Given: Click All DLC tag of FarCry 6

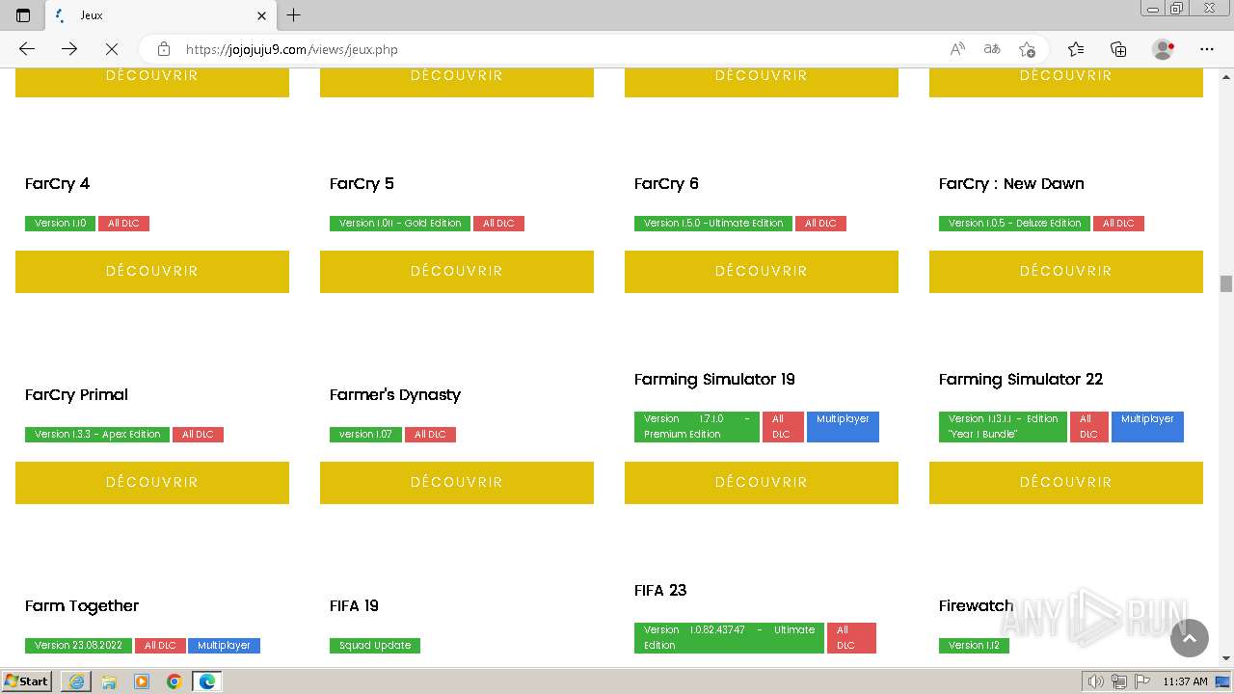Looking at the screenshot, I should [820, 224].
